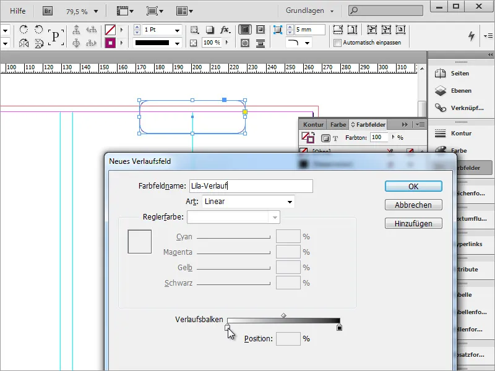Select 'no text wrap' icon
Screen dimensions: 495x371
point(245,30)
